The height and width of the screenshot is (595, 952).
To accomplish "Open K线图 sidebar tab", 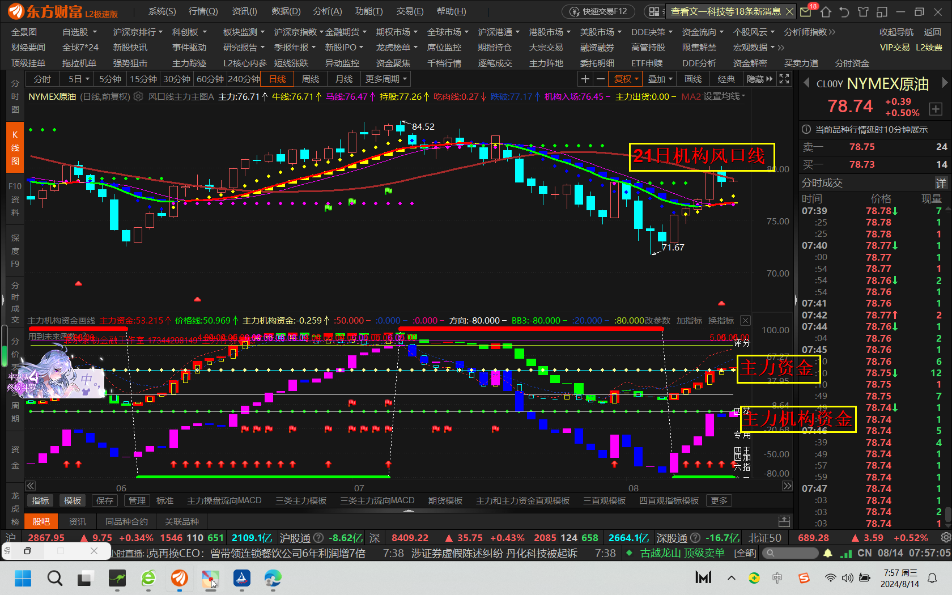I will tap(15, 148).
